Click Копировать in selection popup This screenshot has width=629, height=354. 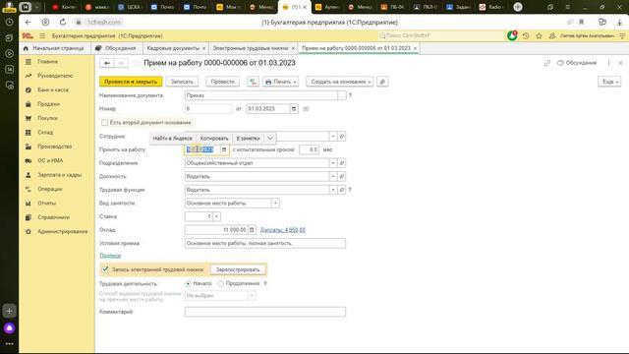coord(214,138)
